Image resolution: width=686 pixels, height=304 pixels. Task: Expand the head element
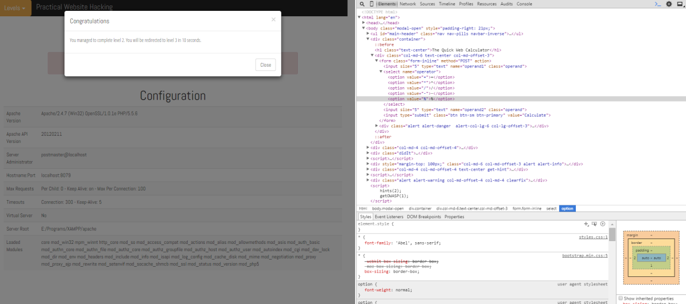[x=363, y=23]
